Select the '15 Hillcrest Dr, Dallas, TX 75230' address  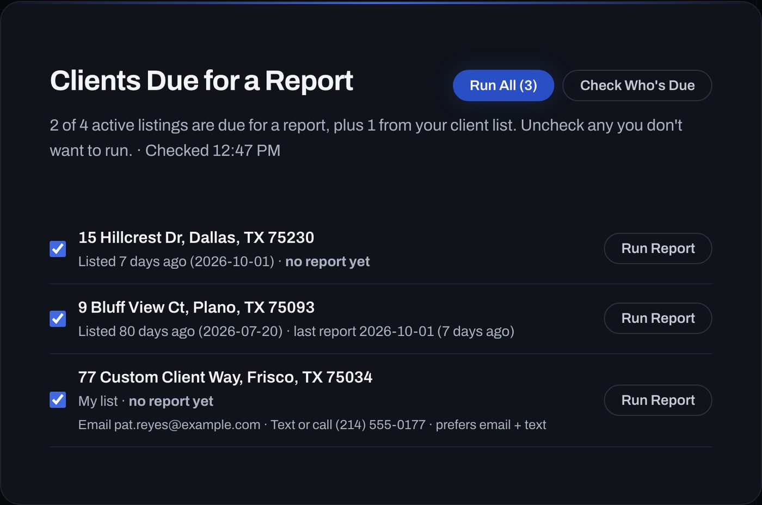pyautogui.click(x=196, y=238)
